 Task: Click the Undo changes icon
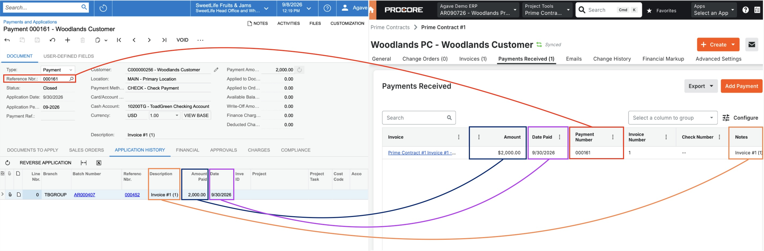(x=53, y=40)
